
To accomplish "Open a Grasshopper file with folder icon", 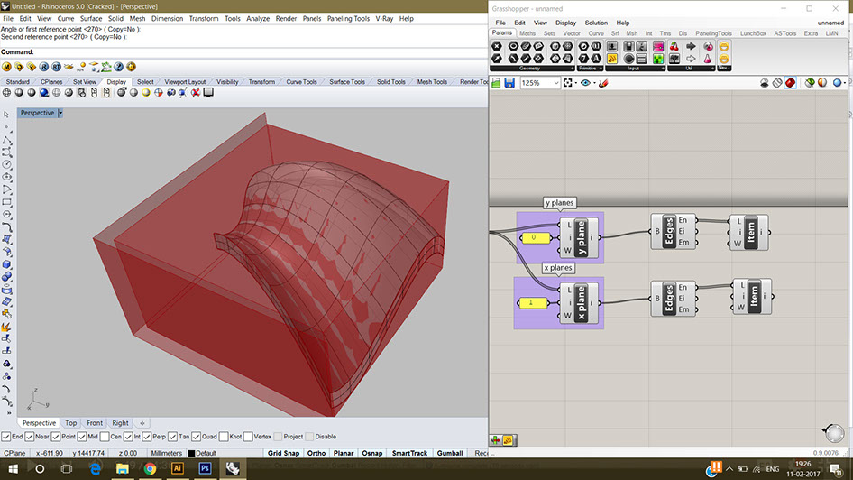I will tap(496, 83).
